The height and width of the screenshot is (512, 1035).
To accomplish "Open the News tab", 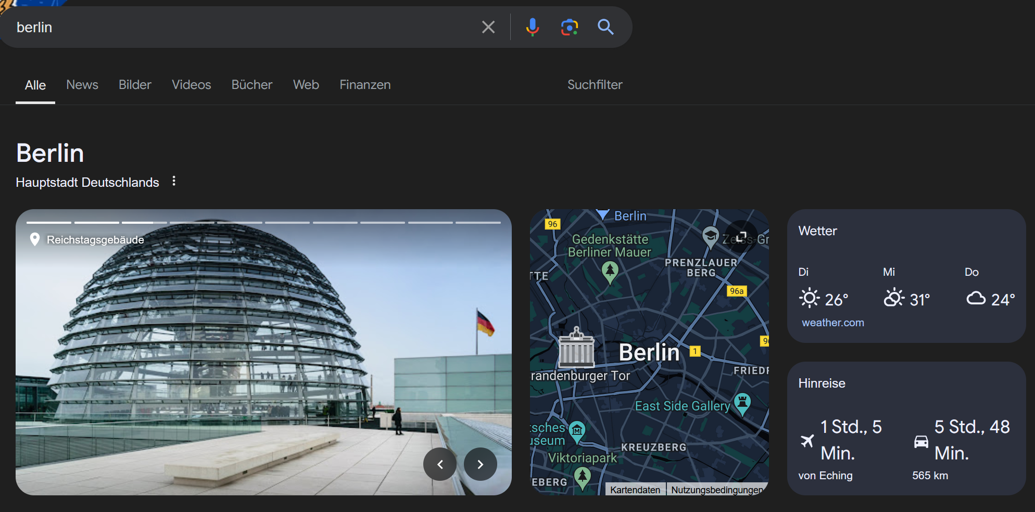I will (82, 85).
